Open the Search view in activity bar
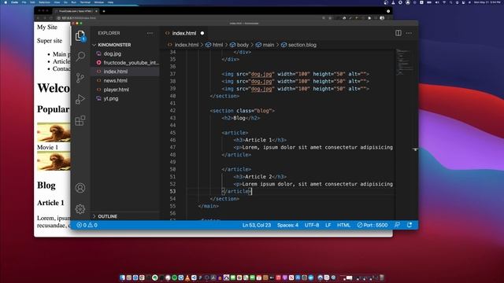This screenshot has width=504, height=283. [80, 57]
